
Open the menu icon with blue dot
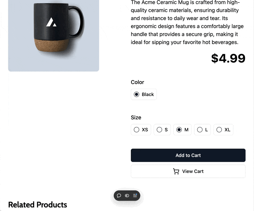pos(135,195)
